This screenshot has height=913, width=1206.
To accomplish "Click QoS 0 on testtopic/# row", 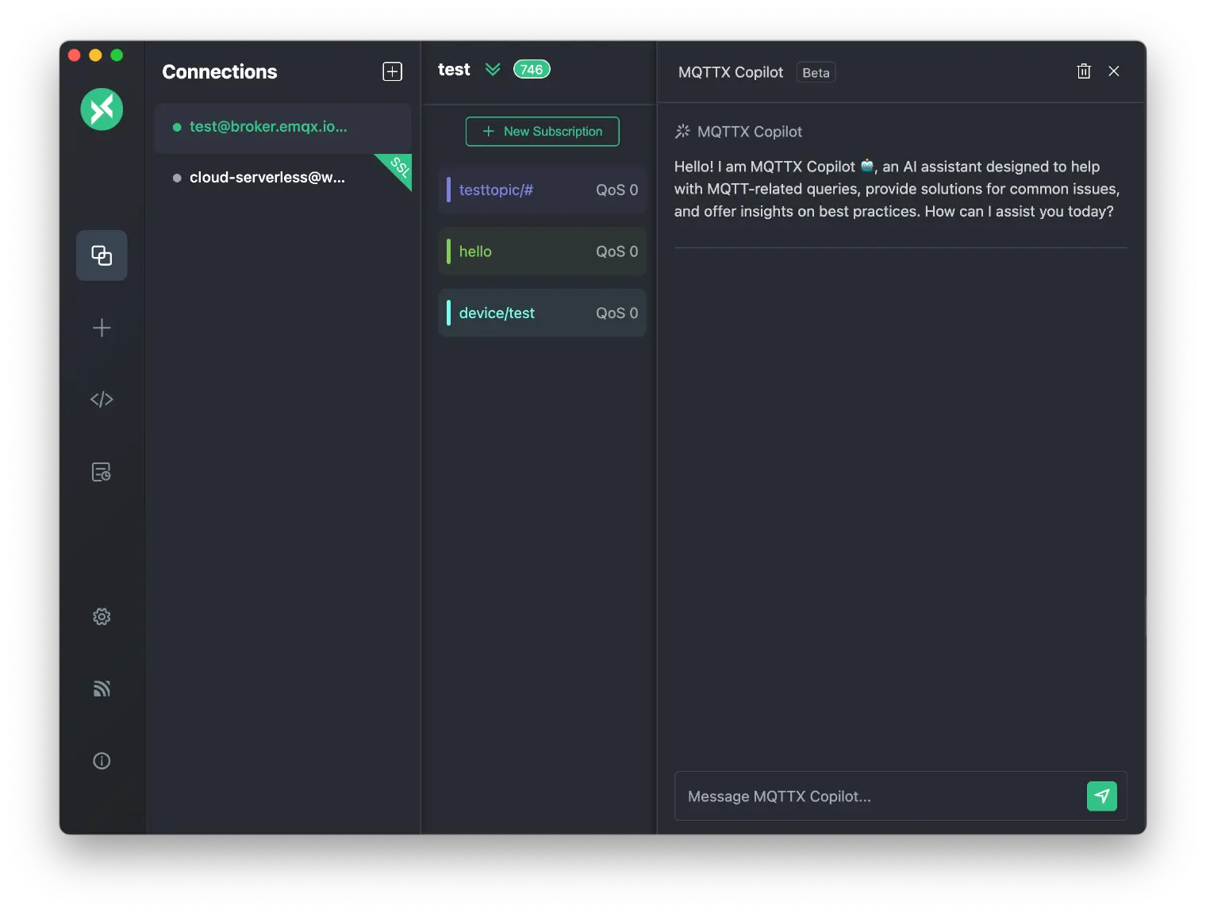I will 616,190.
